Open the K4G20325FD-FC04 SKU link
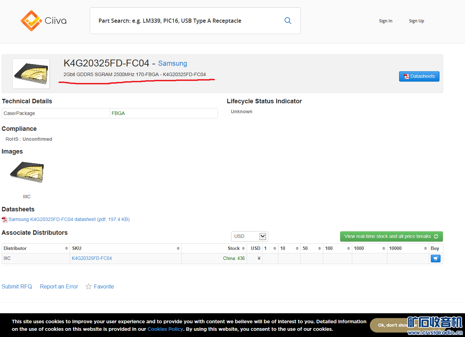This screenshot has width=465, height=337. pos(92,258)
